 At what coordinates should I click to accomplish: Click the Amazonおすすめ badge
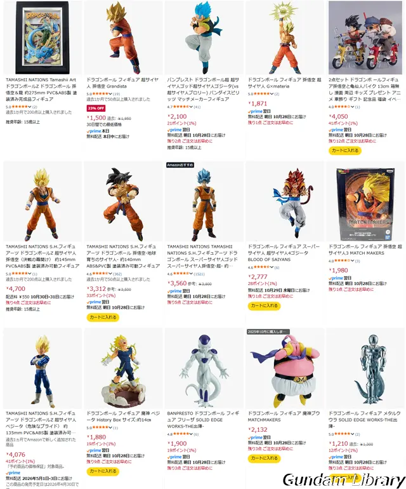click(180, 164)
